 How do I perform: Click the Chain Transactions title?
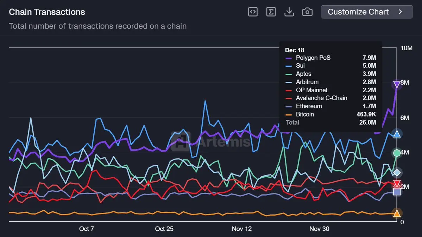click(47, 12)
